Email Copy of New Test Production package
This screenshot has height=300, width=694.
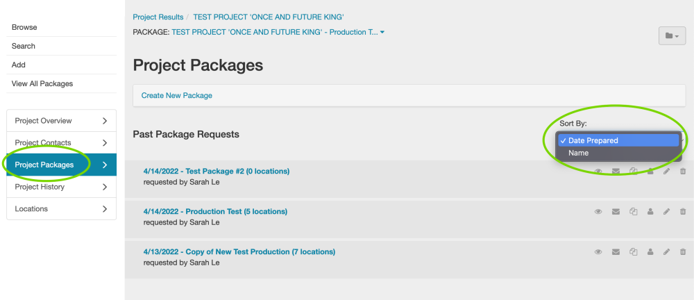pyautogui.click(x=616, y=252)
